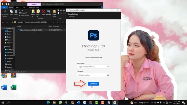This screenshot has width=187, height=105.
Task: Select Adobe.Photoshop.2020.v21.2.2.289 file row
Action: pyautogui.click(x=41, y=30)
